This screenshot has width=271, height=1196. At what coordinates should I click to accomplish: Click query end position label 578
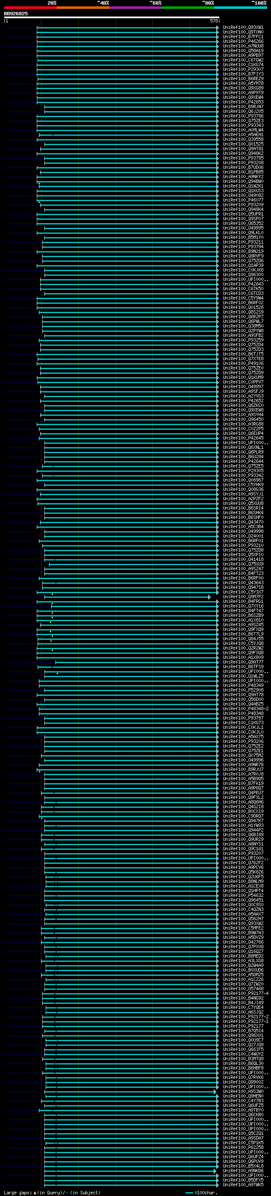point(214,21)
